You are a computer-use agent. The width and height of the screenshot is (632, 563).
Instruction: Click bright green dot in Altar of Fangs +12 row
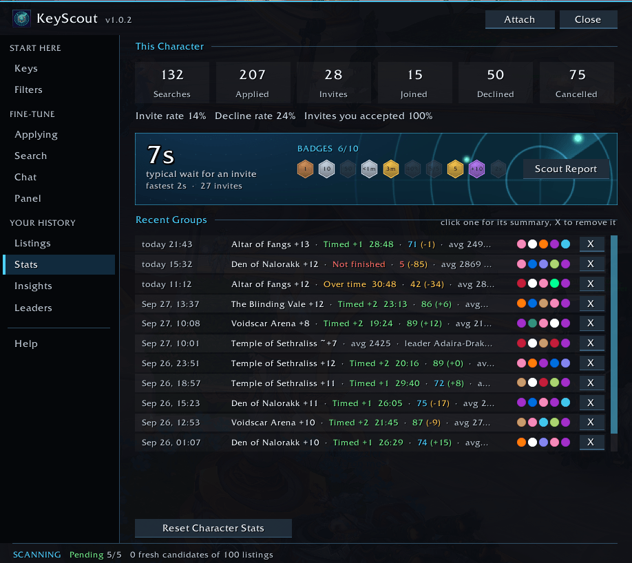(x=555, y=284)
